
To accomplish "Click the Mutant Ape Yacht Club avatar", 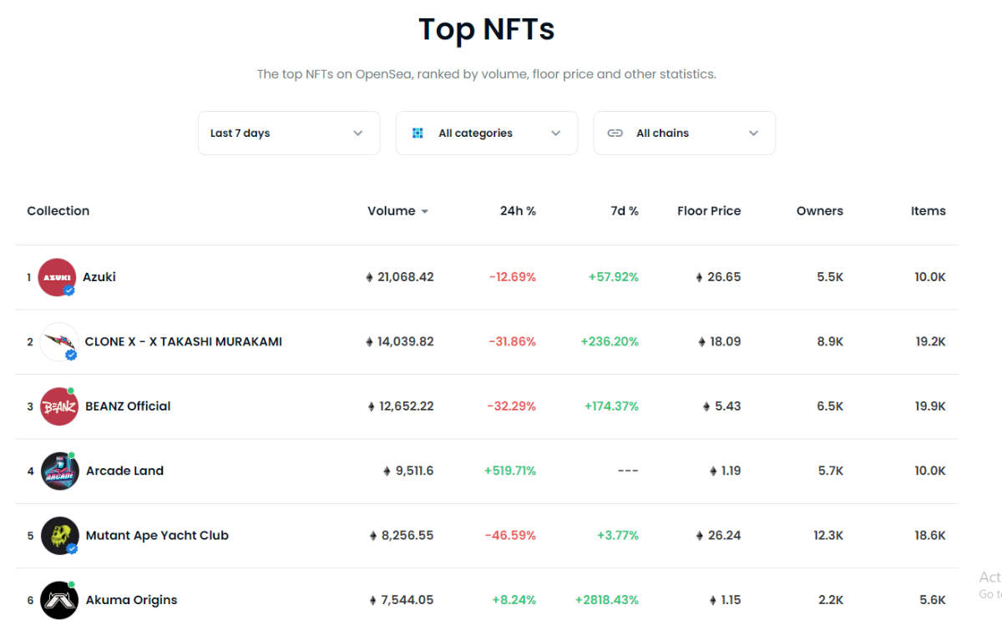I will (x=60, y=536).
